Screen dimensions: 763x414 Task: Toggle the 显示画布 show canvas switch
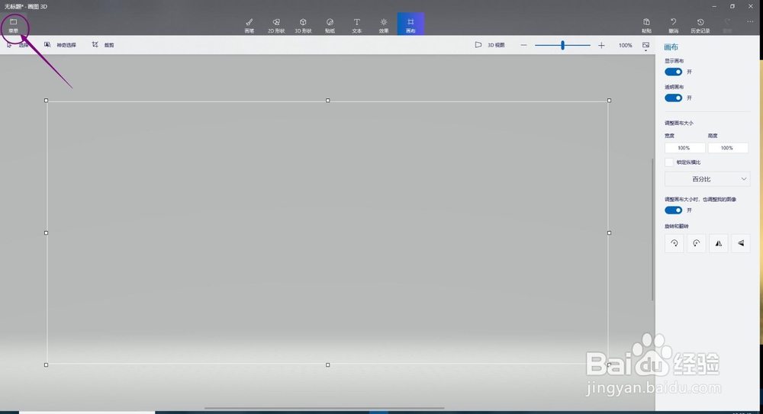(x=674, y=72)
